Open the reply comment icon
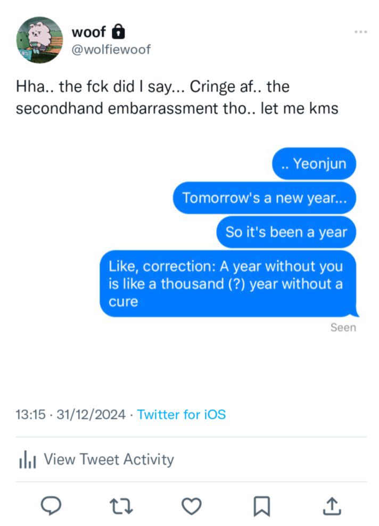The height and width of the screenshot is (526, 379). [x=51, y=506]
